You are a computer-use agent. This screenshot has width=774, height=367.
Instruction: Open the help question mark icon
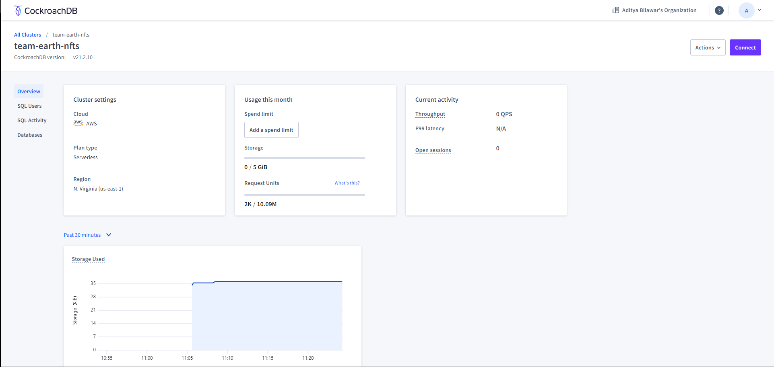click(719, 10)
